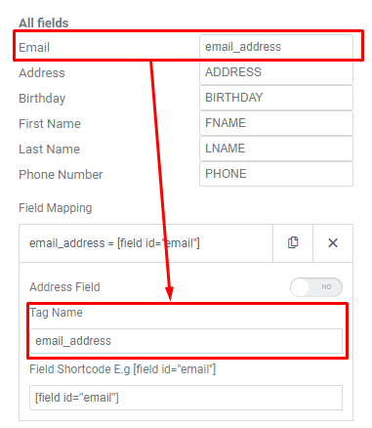The width and height of the screenshot is (372, 428).
Task: Click the Field Mapping section label
Action: click(x=56, y=208)
